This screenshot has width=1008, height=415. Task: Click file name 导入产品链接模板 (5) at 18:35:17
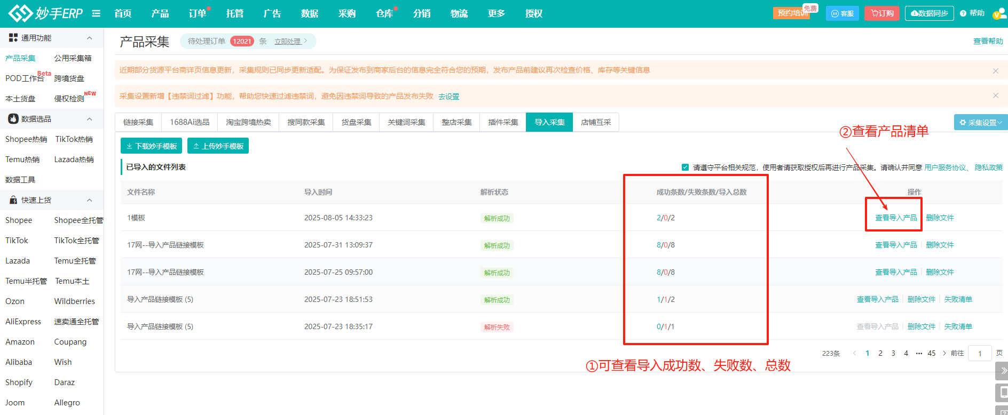pyautogui.click(x=160, y=326)
